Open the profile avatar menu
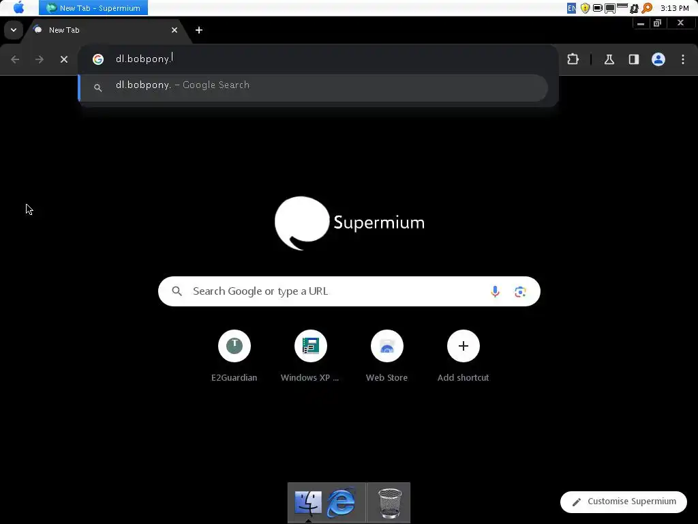The height and width of the screenshot is (524, 698). pyautogui.click(x=658, y=59)
